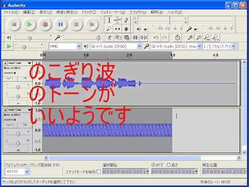Open the output meter dropdown arrow

click(145, 30)
